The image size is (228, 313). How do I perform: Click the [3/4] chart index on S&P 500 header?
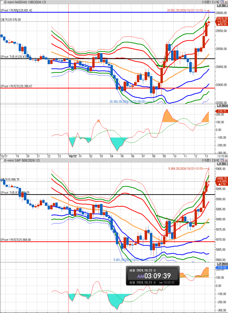pyautogui.click(x=215, y=160)
